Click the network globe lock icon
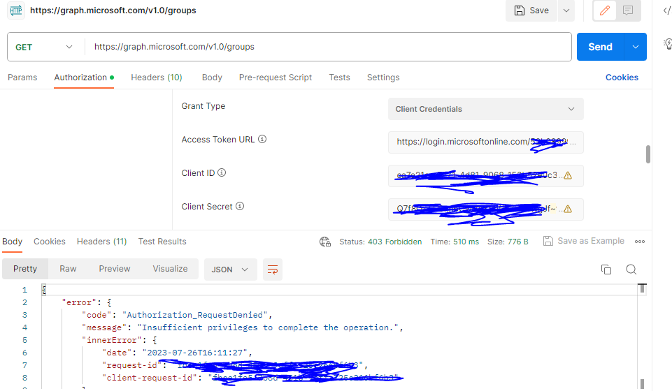This screenshot has width=672, height=391. pyautogui.click(x=325, y=242)
